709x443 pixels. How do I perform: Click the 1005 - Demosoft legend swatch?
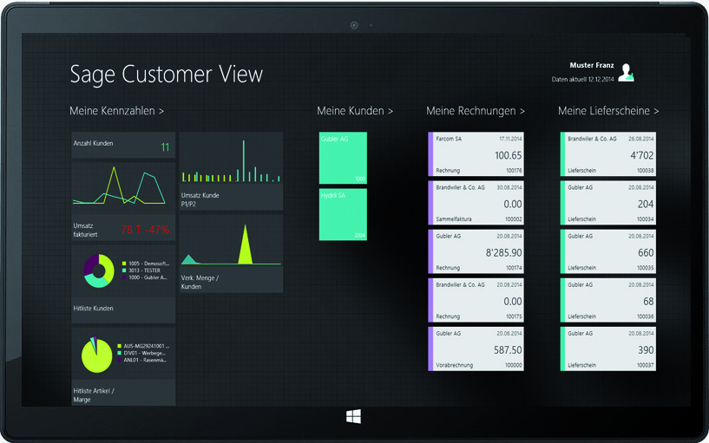(124, 264)
